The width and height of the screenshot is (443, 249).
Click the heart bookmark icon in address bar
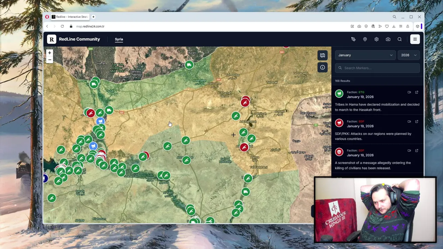click(387, 26)
